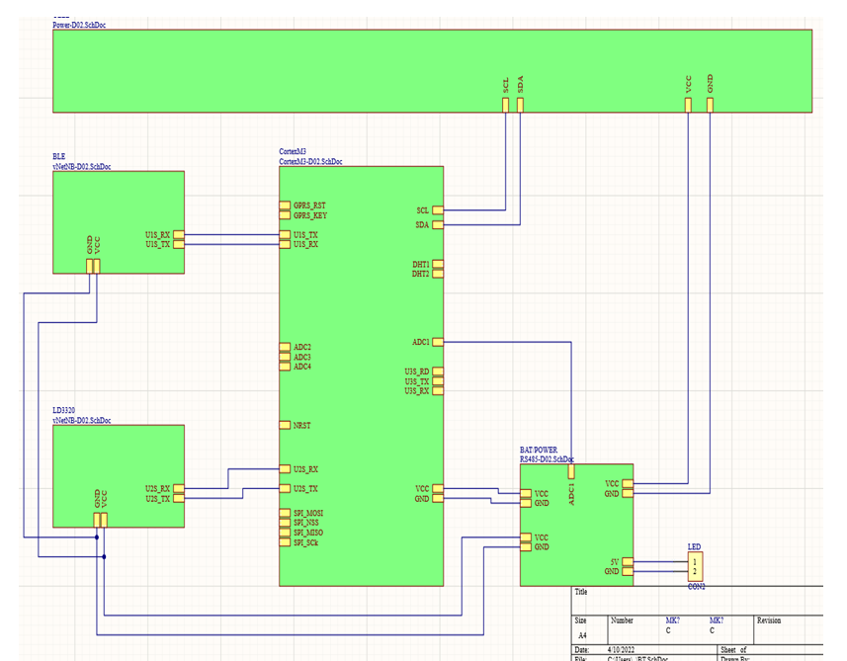Viewport: 847px width, 661px height.
Task: Click the 'Revision' field in title block
Action: (x=769, y=620)
